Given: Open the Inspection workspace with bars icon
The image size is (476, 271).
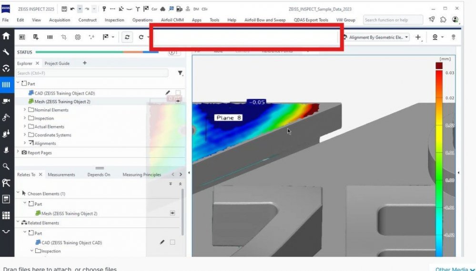Looking at the screenshot, I should click(6, 85).
